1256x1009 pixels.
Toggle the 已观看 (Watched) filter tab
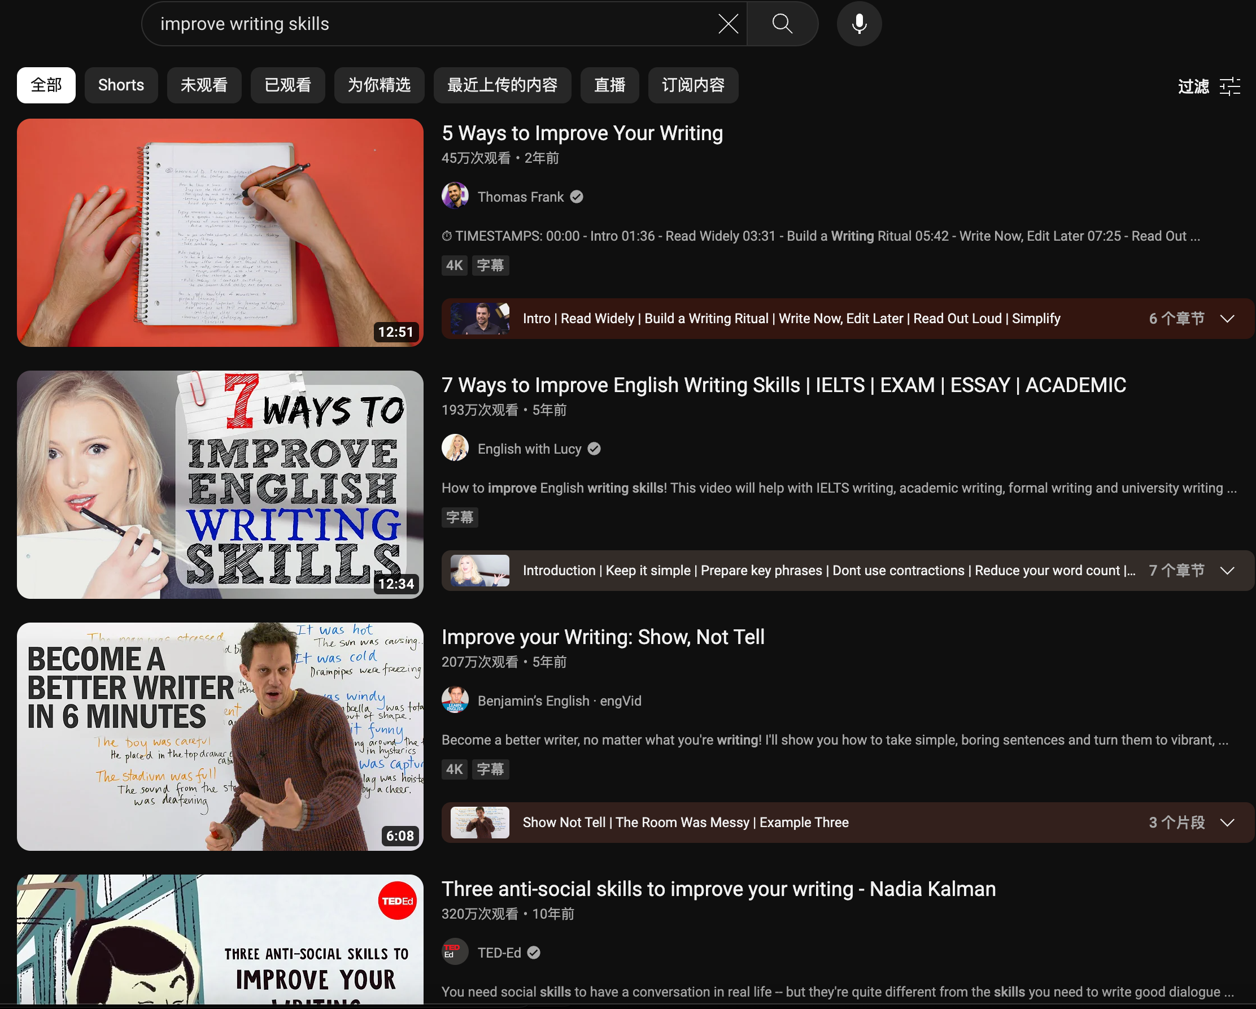[289, 84]
